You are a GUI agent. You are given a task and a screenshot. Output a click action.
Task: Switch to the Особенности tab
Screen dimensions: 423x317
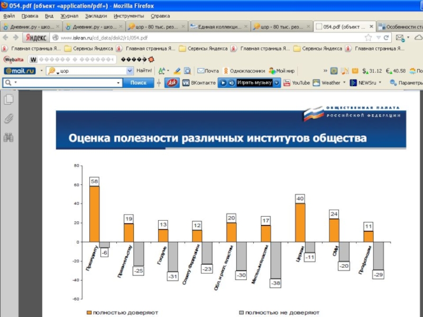click(400, 27)
